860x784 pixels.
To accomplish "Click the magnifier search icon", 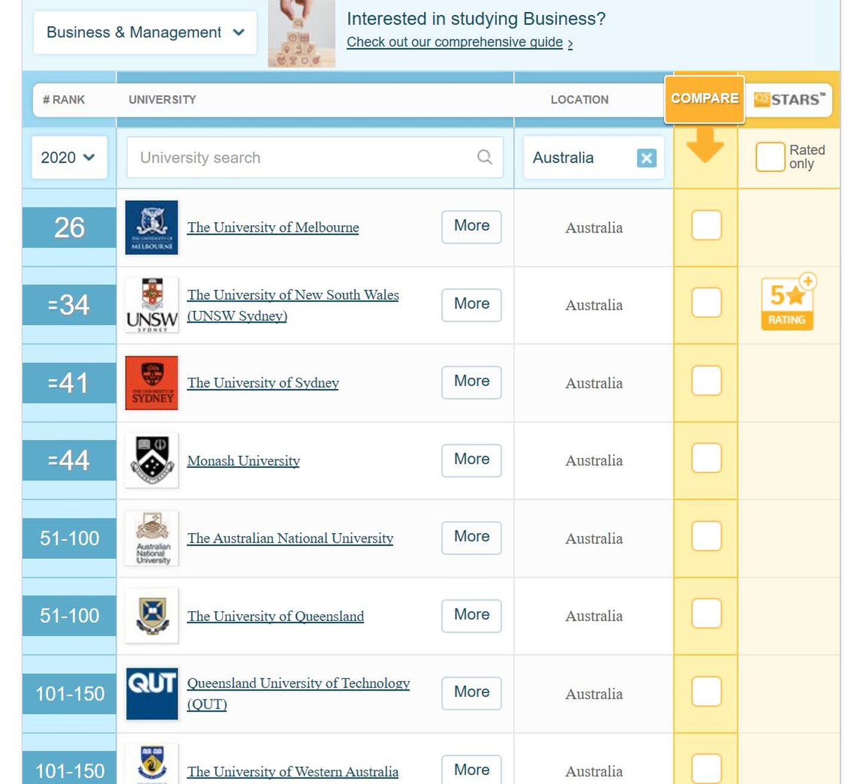I will (x=484, y=157).
